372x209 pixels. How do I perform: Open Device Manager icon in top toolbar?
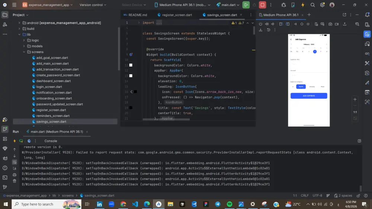click(293, 5)
